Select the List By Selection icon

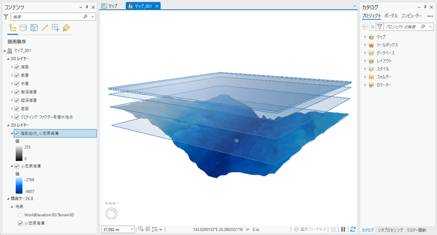(34, 28)
